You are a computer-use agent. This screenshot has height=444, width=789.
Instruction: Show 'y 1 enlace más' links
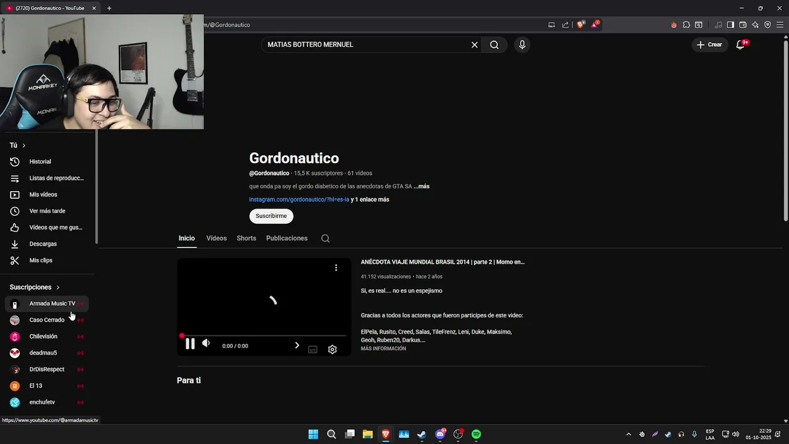[x=370, y=200]
